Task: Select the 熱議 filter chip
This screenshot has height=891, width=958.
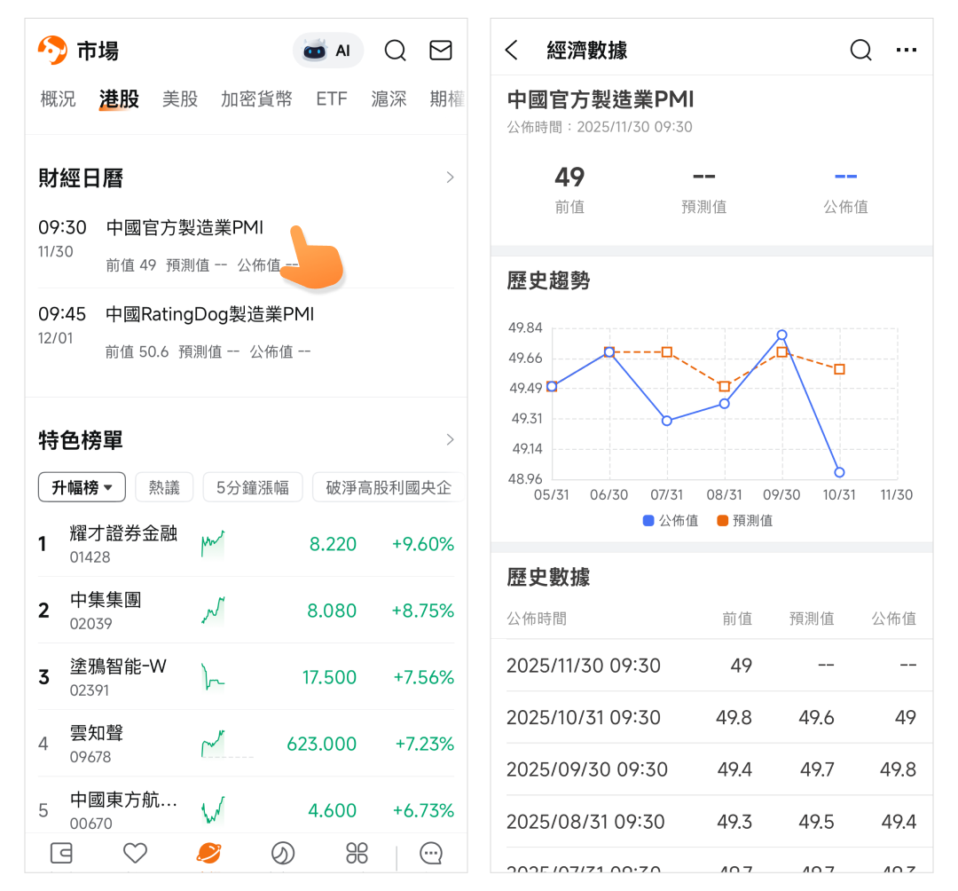Action: pyautogui.click(x=164, y=487)
